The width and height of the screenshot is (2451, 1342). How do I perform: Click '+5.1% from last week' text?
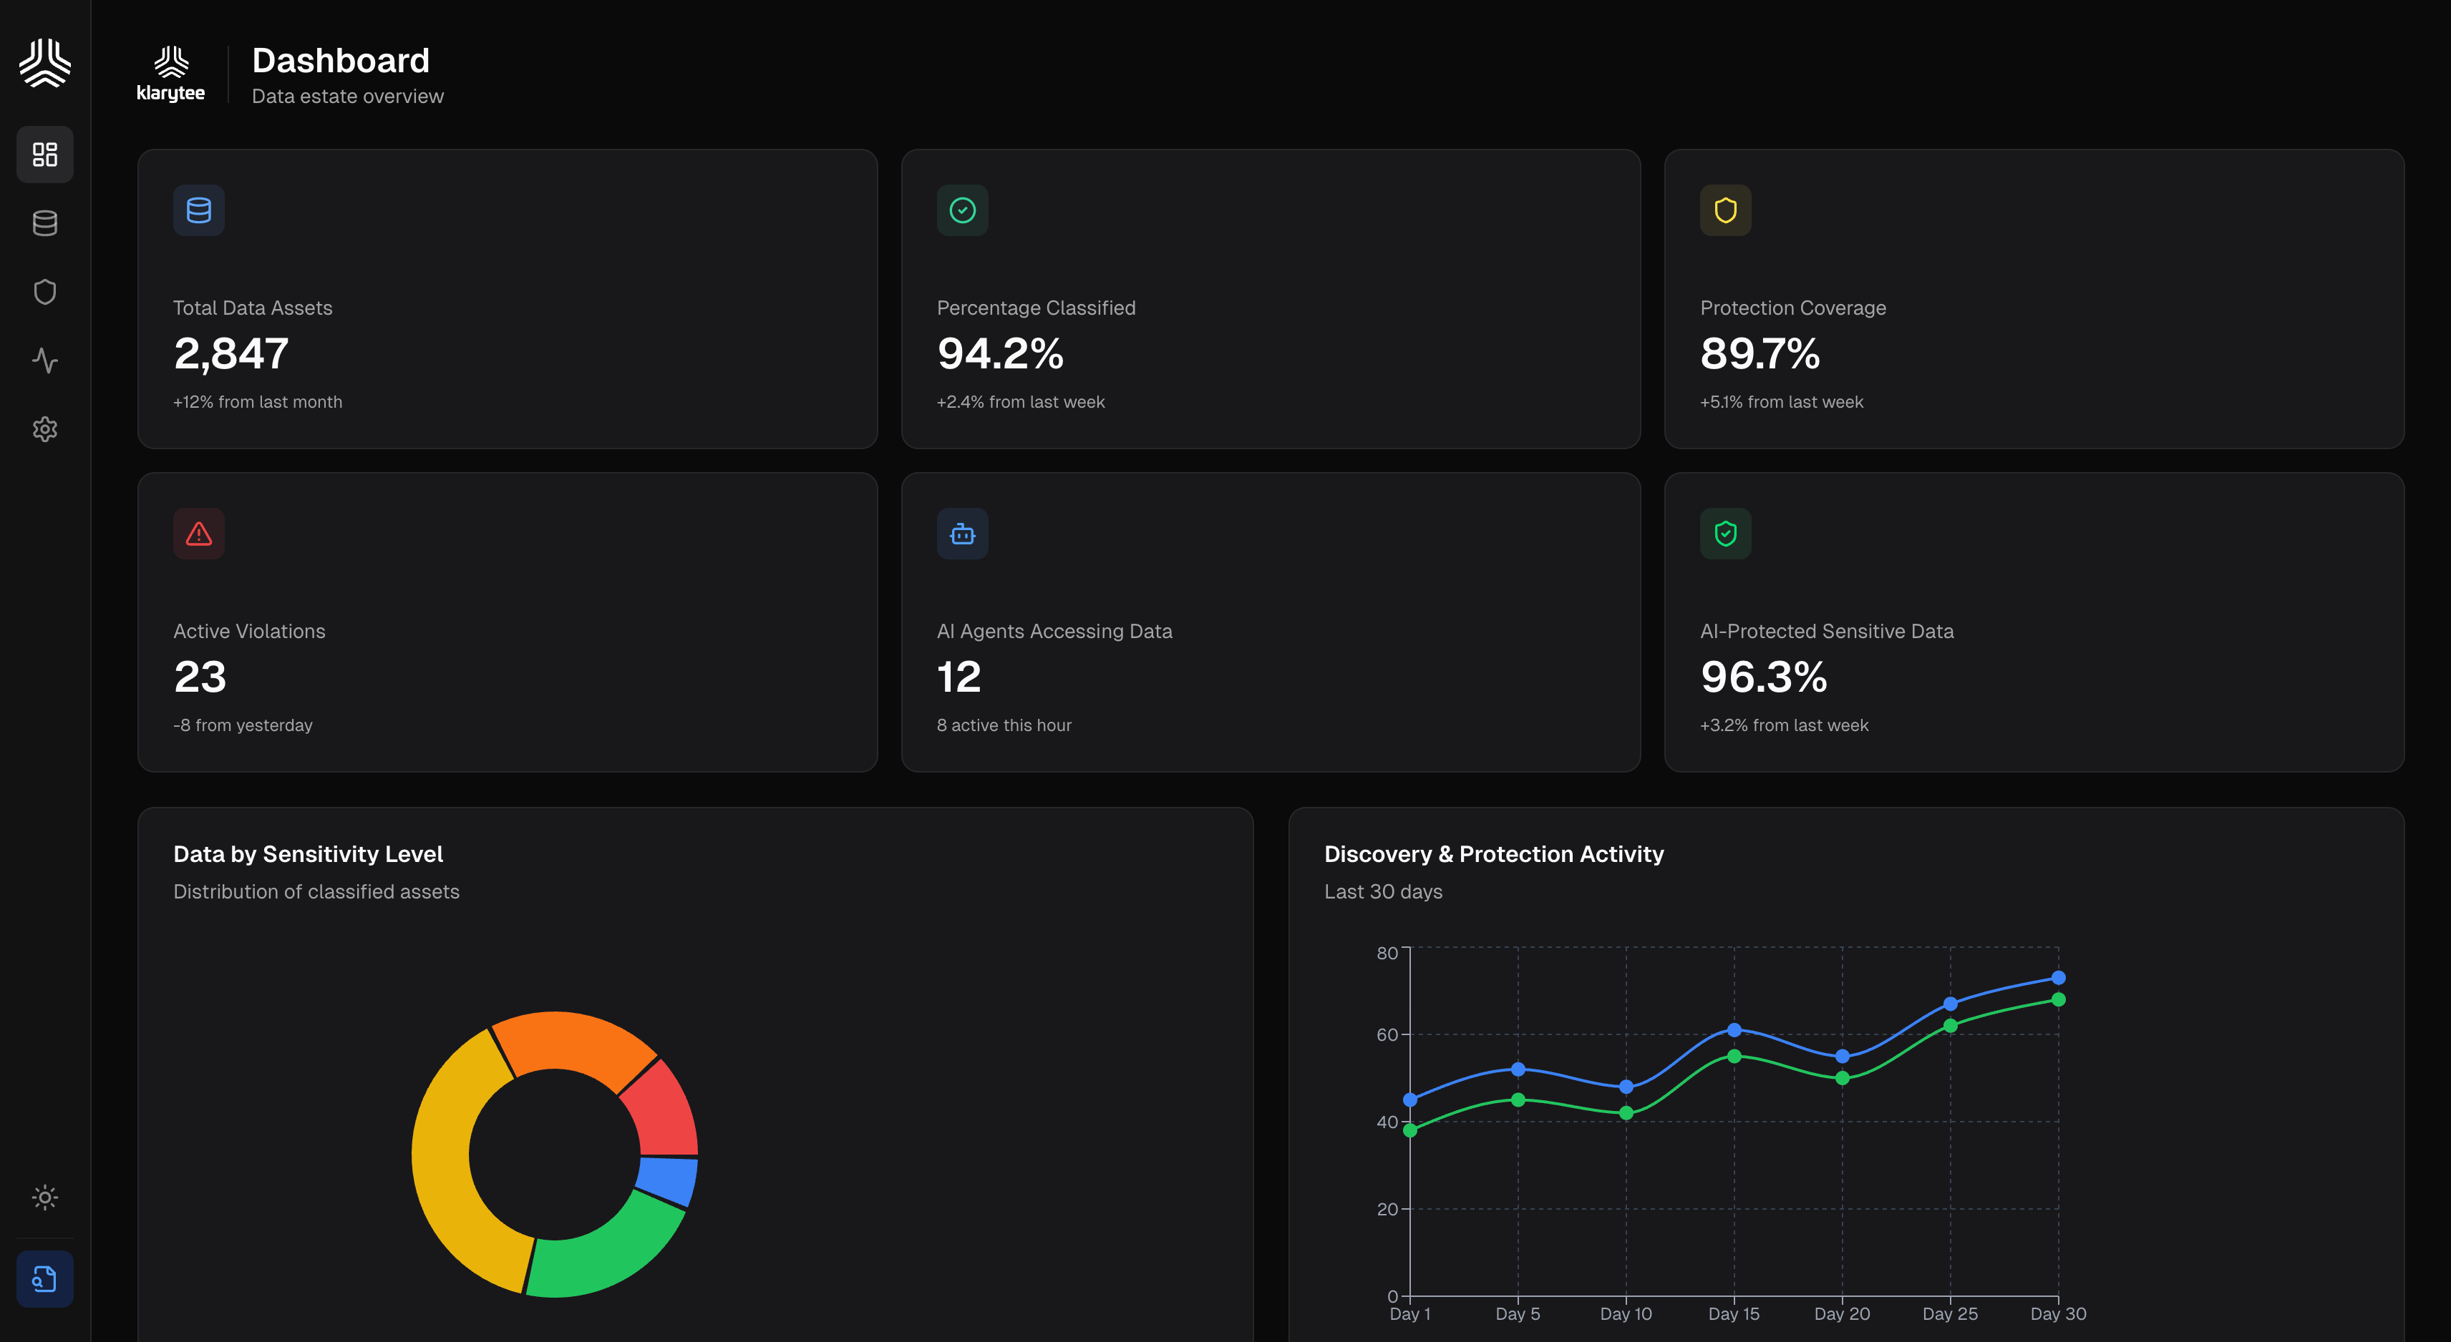pyautogui.click(x=1781, y=402)
